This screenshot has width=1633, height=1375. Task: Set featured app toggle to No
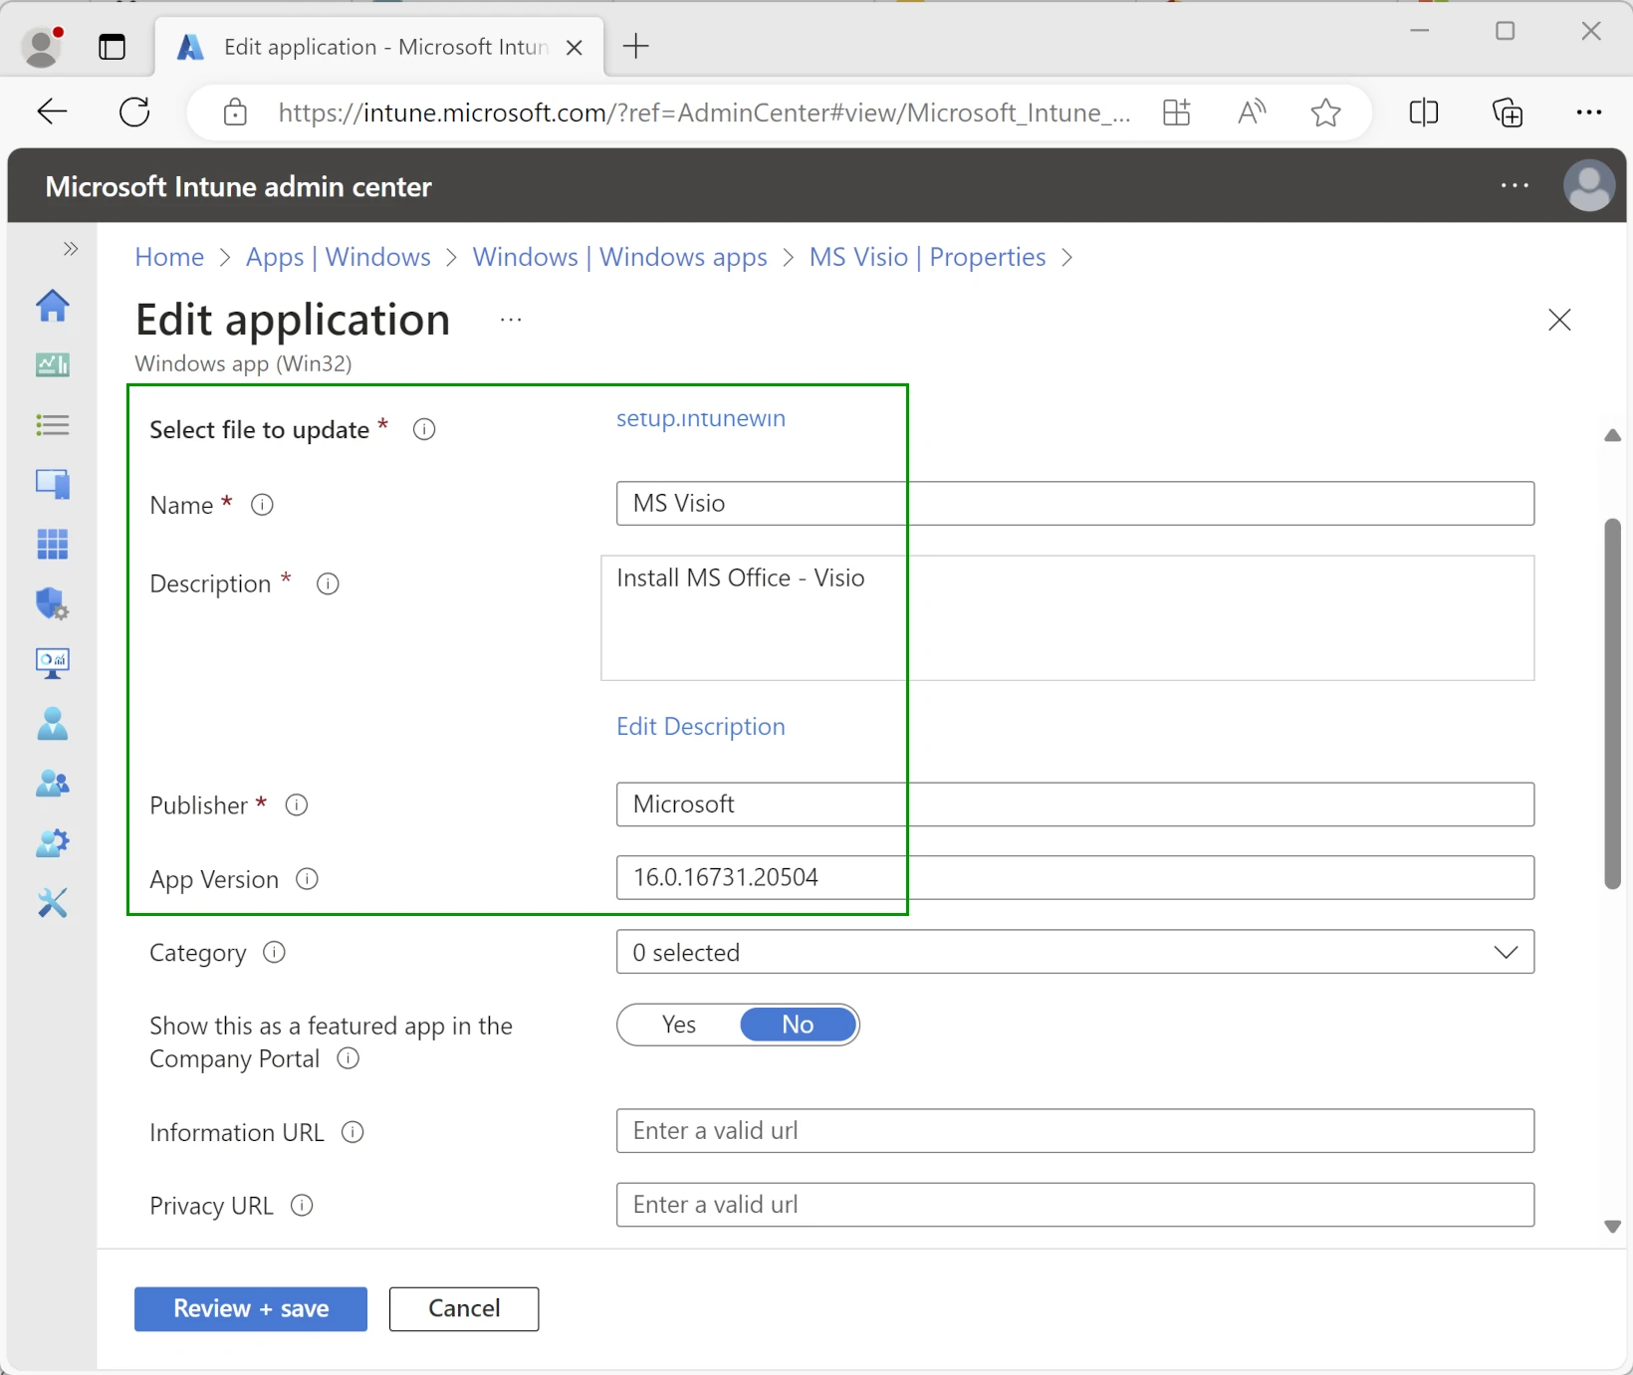click(798, 1025)
